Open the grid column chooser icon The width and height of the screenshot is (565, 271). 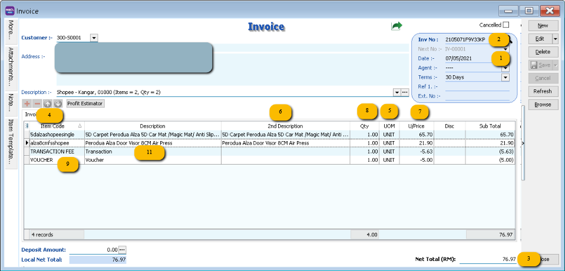tap(27, 126)
